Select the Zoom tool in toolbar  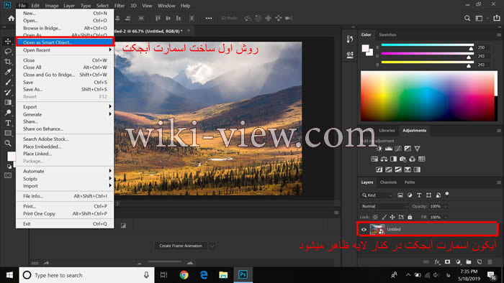click(8, 143)
